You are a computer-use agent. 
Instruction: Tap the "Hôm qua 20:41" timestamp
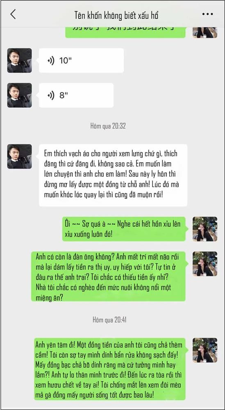pos(109,319)
